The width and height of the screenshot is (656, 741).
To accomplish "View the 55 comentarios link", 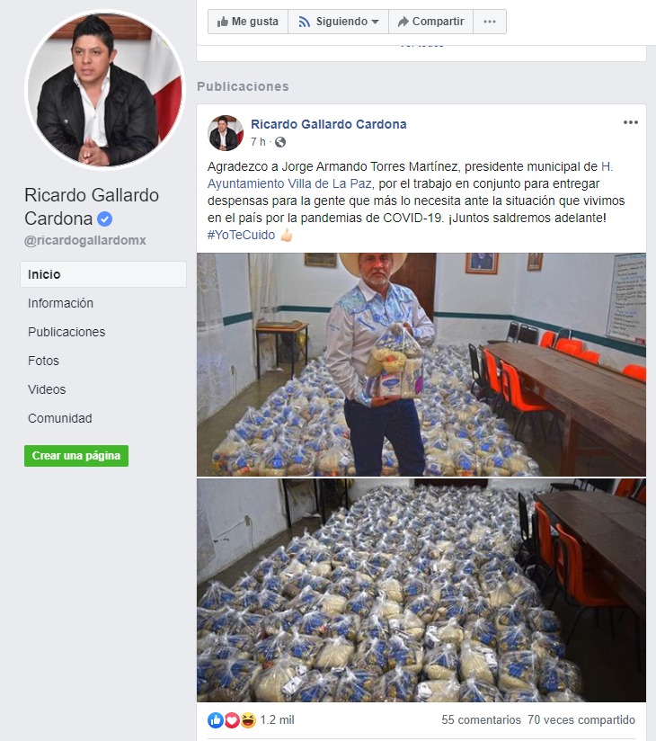I will [481, 719].
